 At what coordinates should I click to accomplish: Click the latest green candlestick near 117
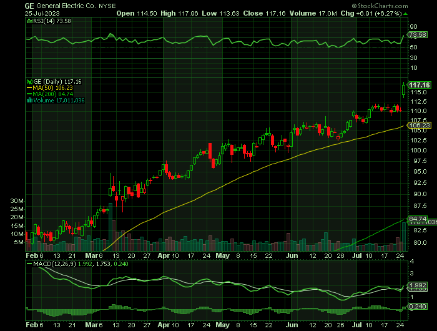403,90
